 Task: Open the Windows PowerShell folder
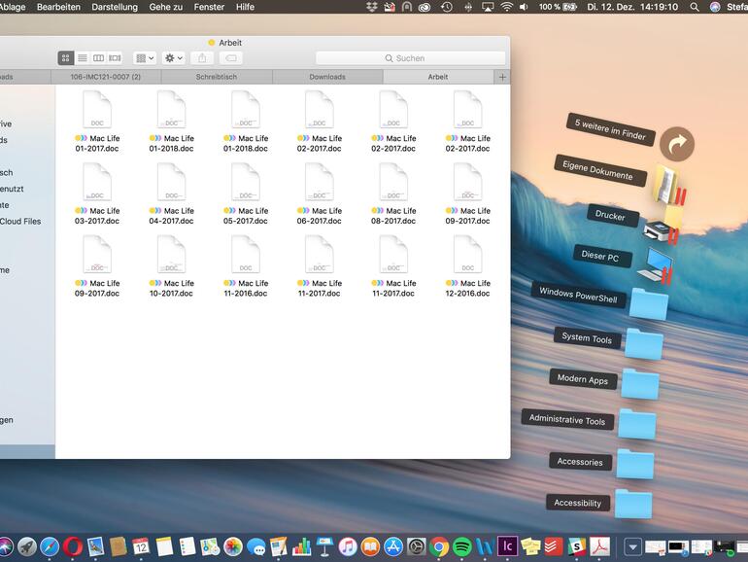pos(648,303)
